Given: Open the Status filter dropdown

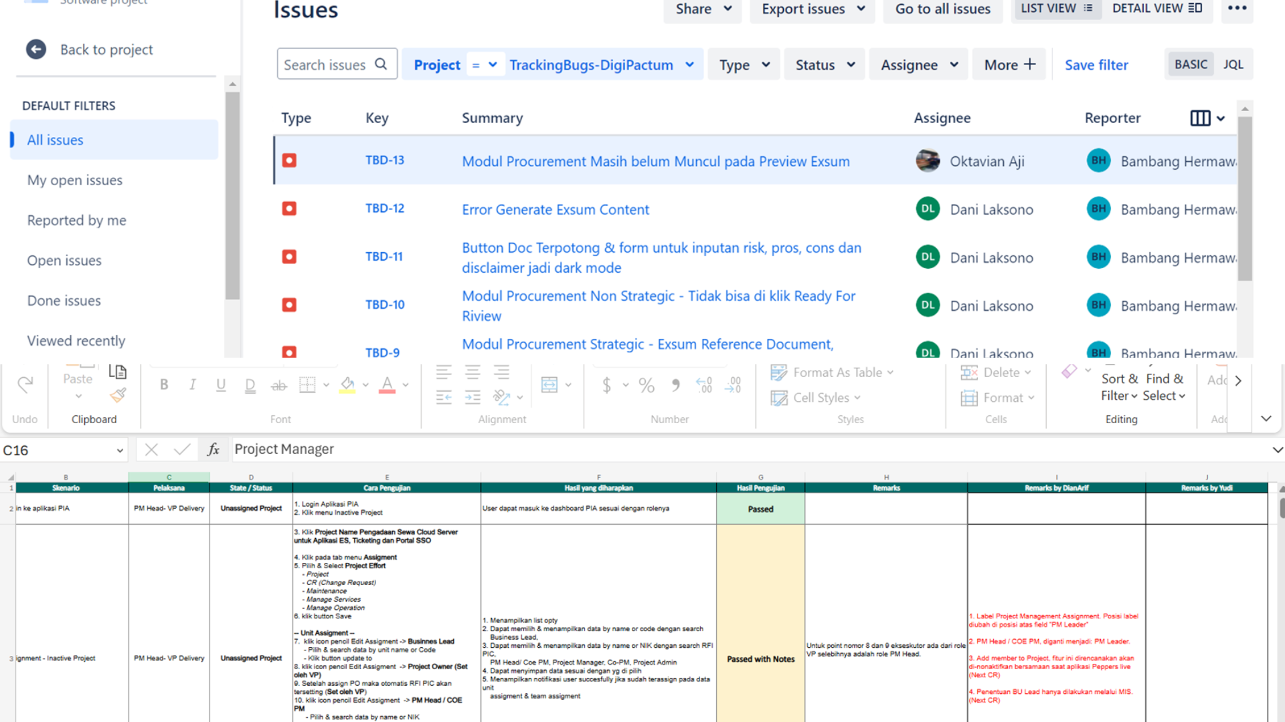Looking at the screenshot, I should pos(825,65).
